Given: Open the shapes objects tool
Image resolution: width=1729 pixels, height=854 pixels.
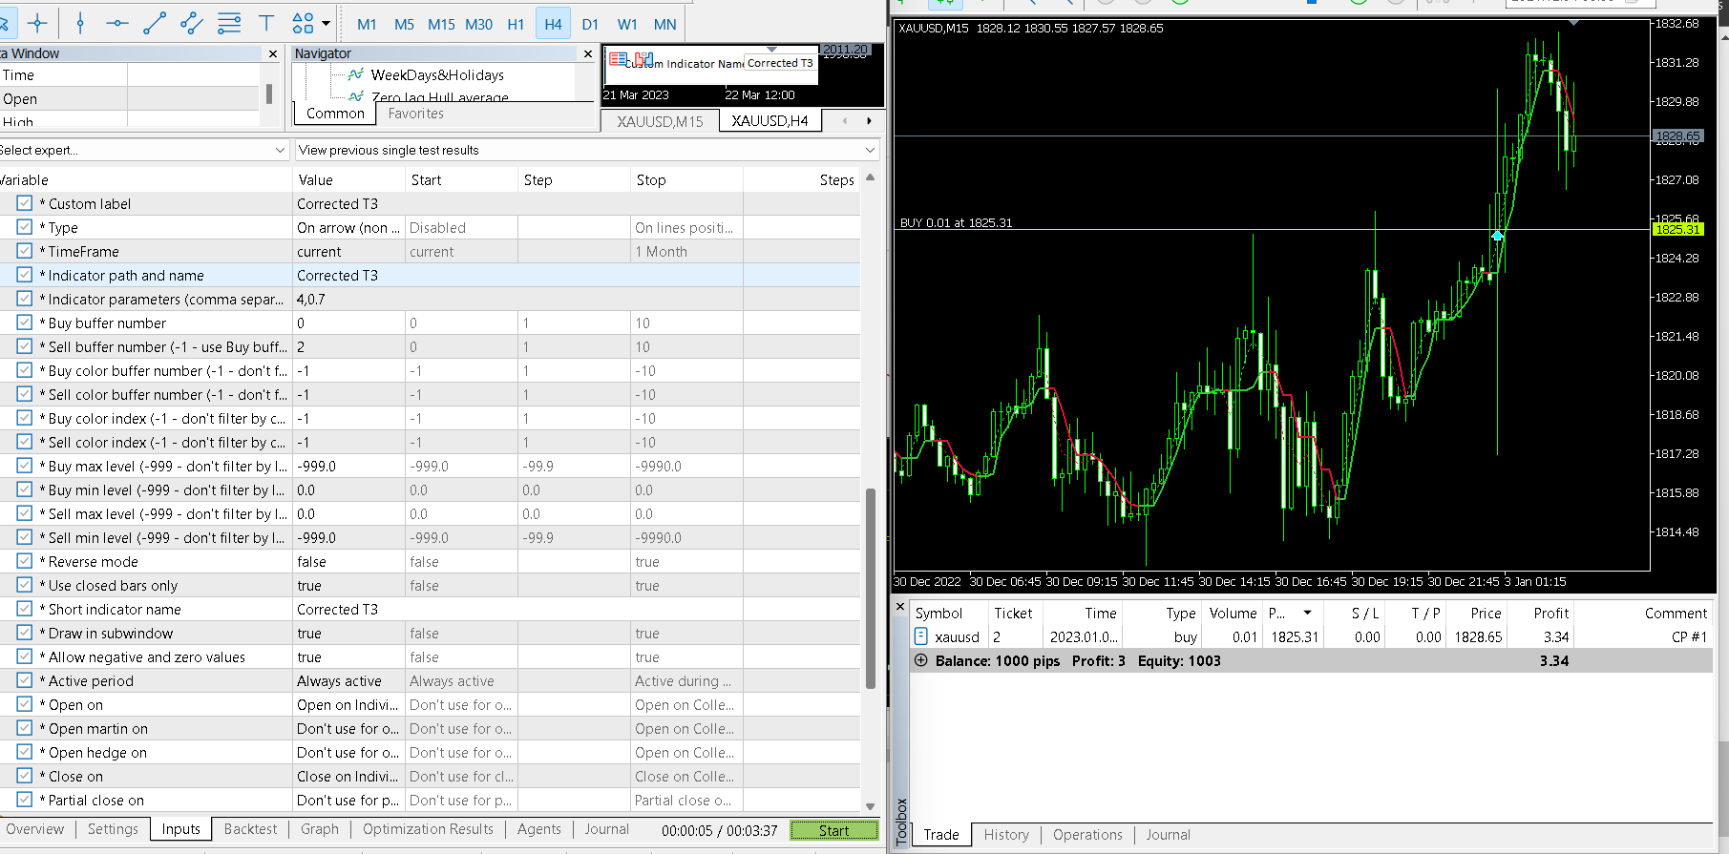Looking at the screenshot, I should coord(303,23).
